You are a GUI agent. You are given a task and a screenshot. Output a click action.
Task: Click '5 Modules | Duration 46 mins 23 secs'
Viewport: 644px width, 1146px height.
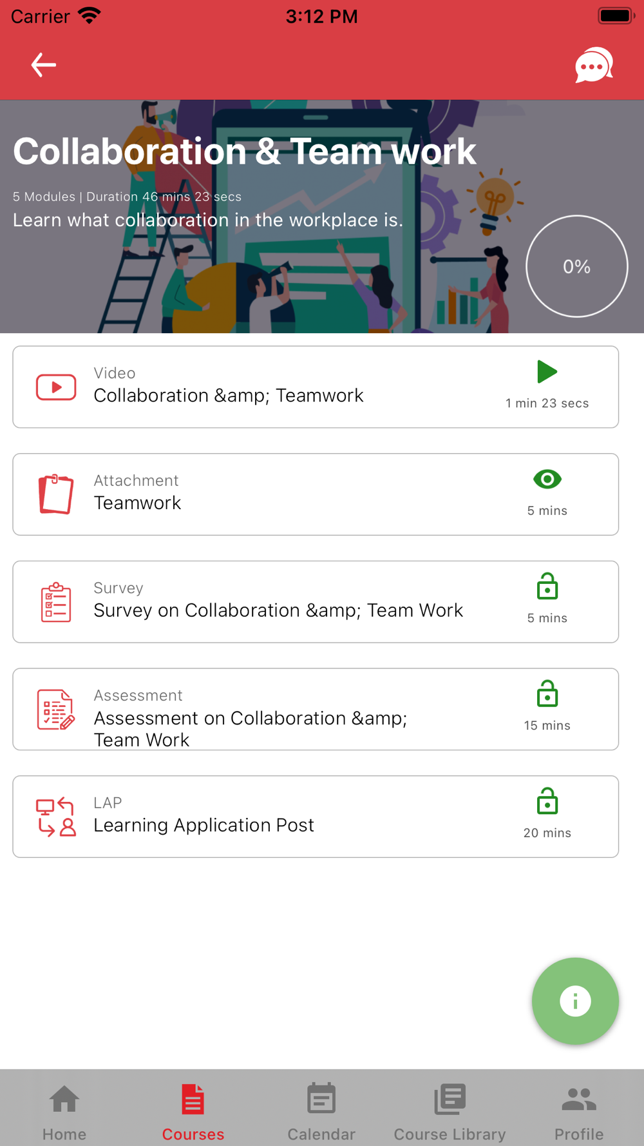click(127, 197)
